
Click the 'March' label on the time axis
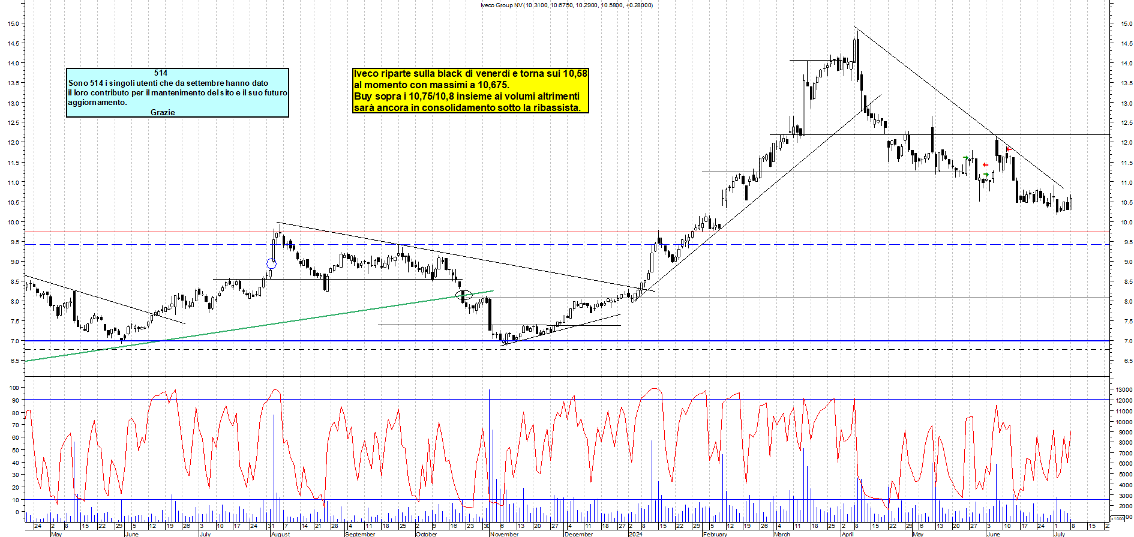782,534
